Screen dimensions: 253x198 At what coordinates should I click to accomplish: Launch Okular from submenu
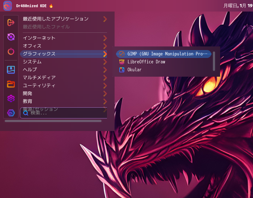pos(164,70)
